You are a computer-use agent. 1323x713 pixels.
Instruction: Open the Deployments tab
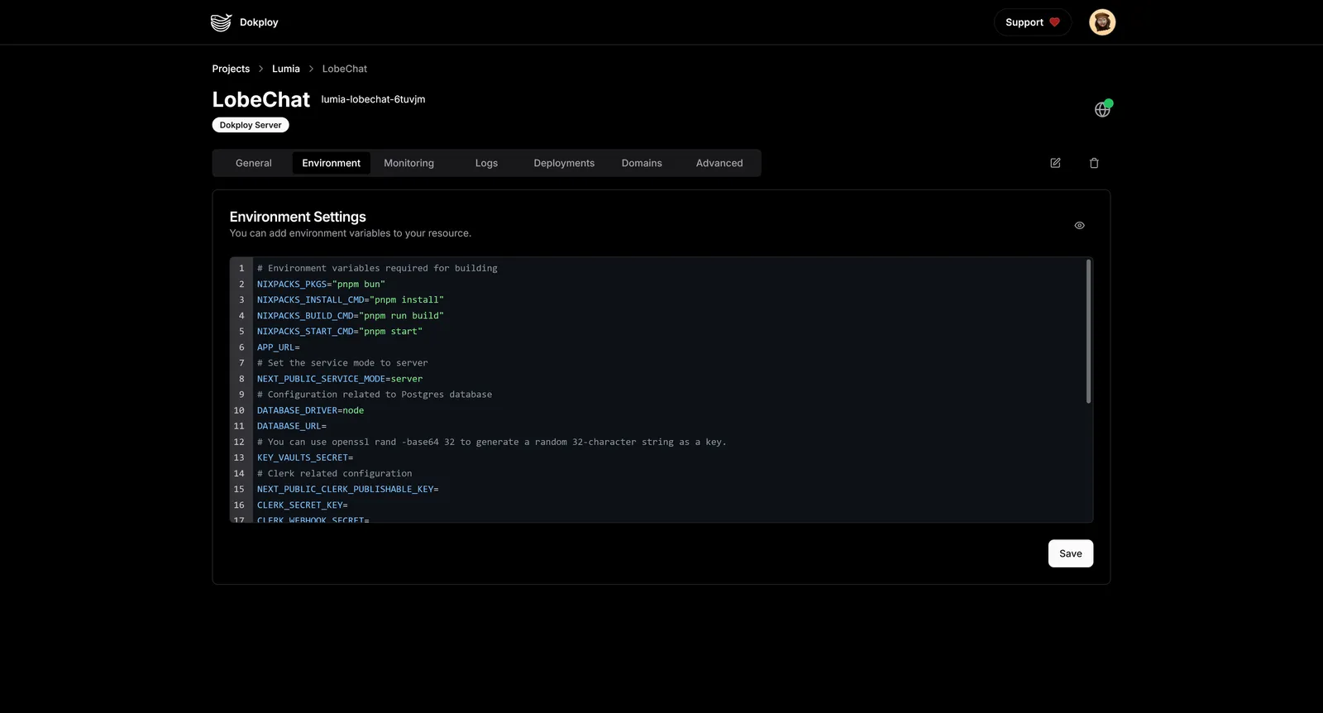click(564, 163)
